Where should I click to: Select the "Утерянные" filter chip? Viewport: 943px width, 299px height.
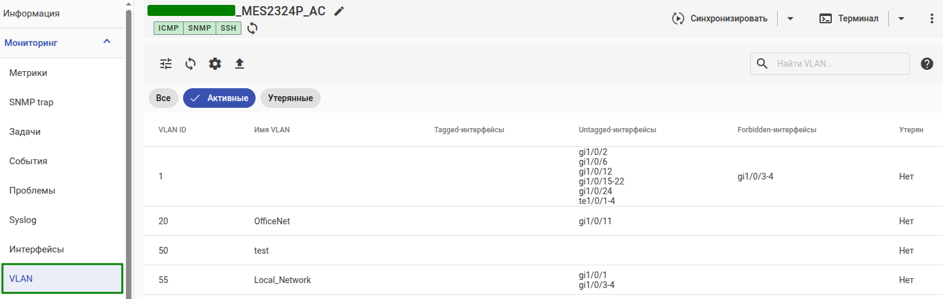click(290, 98)
